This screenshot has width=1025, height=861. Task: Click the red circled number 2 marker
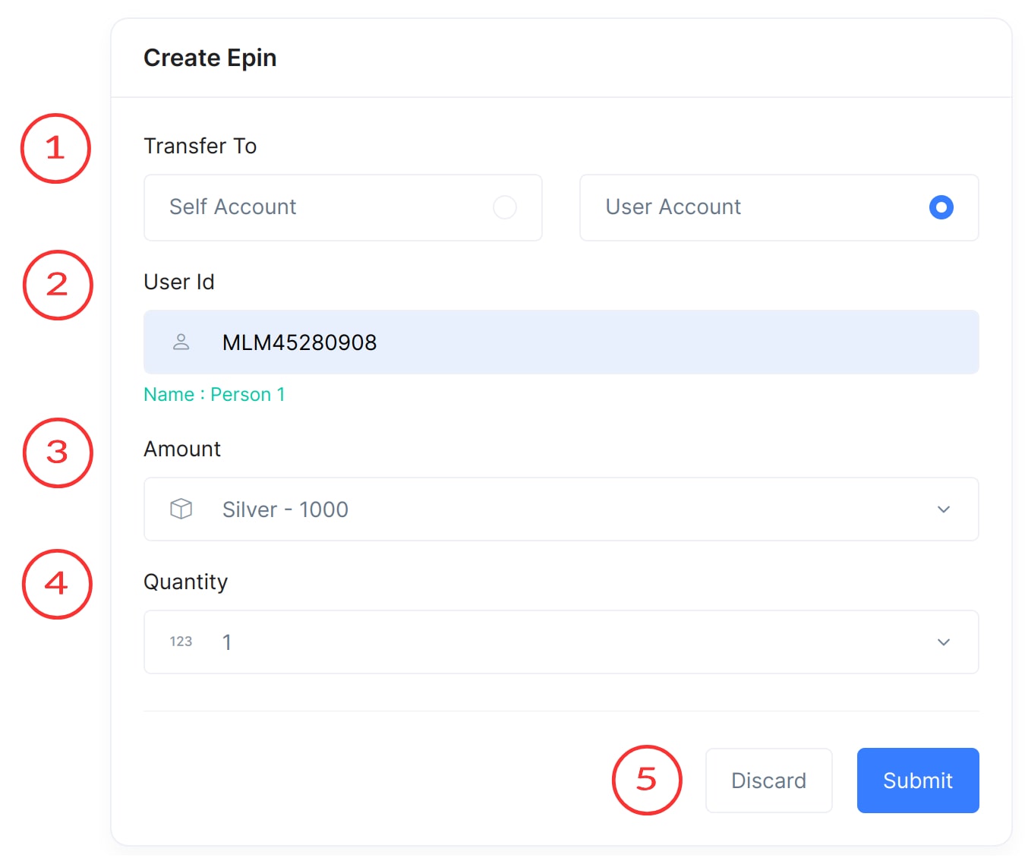click(x=58, y=285)
